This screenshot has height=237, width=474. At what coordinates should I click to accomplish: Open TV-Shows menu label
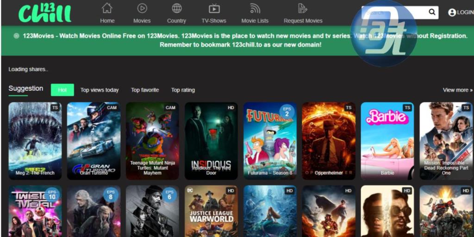point(214,21)
